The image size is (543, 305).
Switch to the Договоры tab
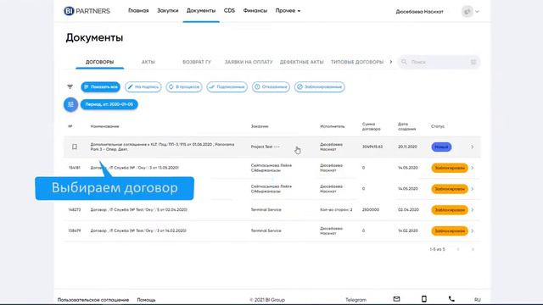tap(100, 62)
